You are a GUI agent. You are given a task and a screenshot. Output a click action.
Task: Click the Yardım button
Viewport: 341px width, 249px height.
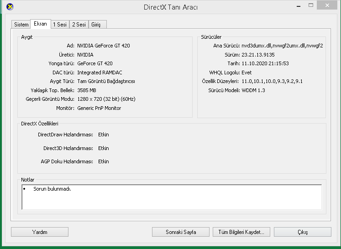(40, 232)
